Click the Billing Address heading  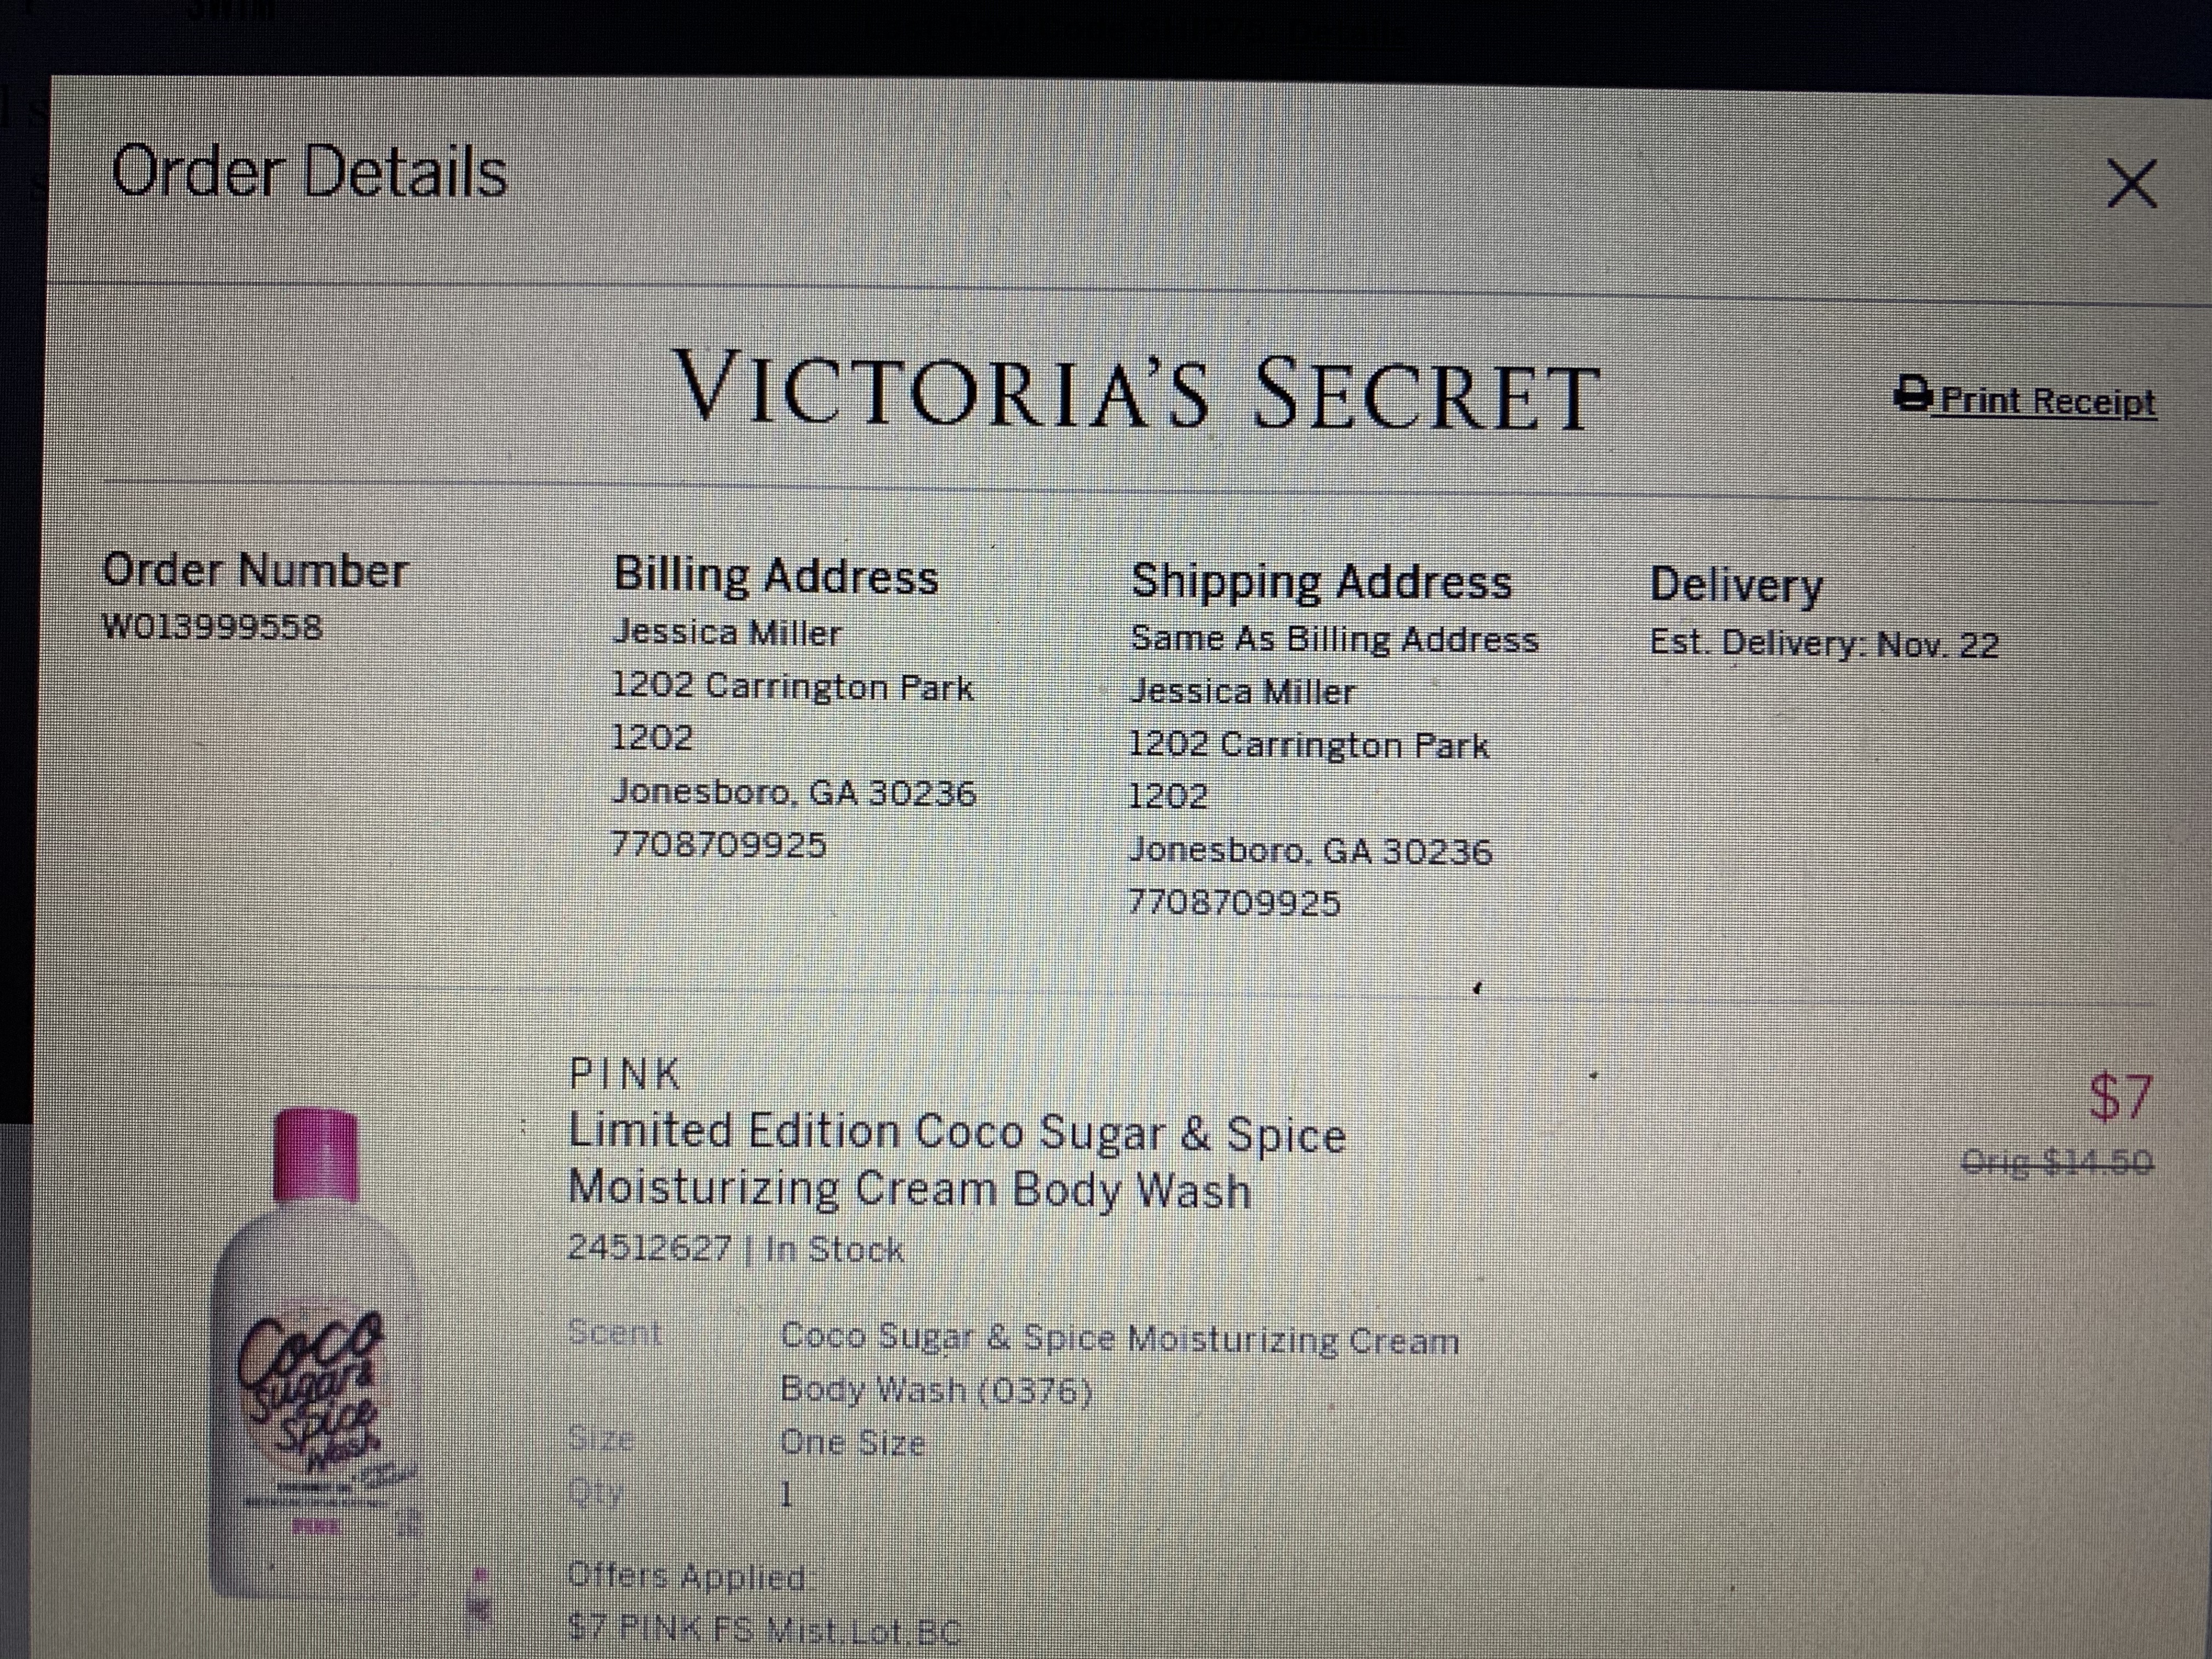point(776,575)
